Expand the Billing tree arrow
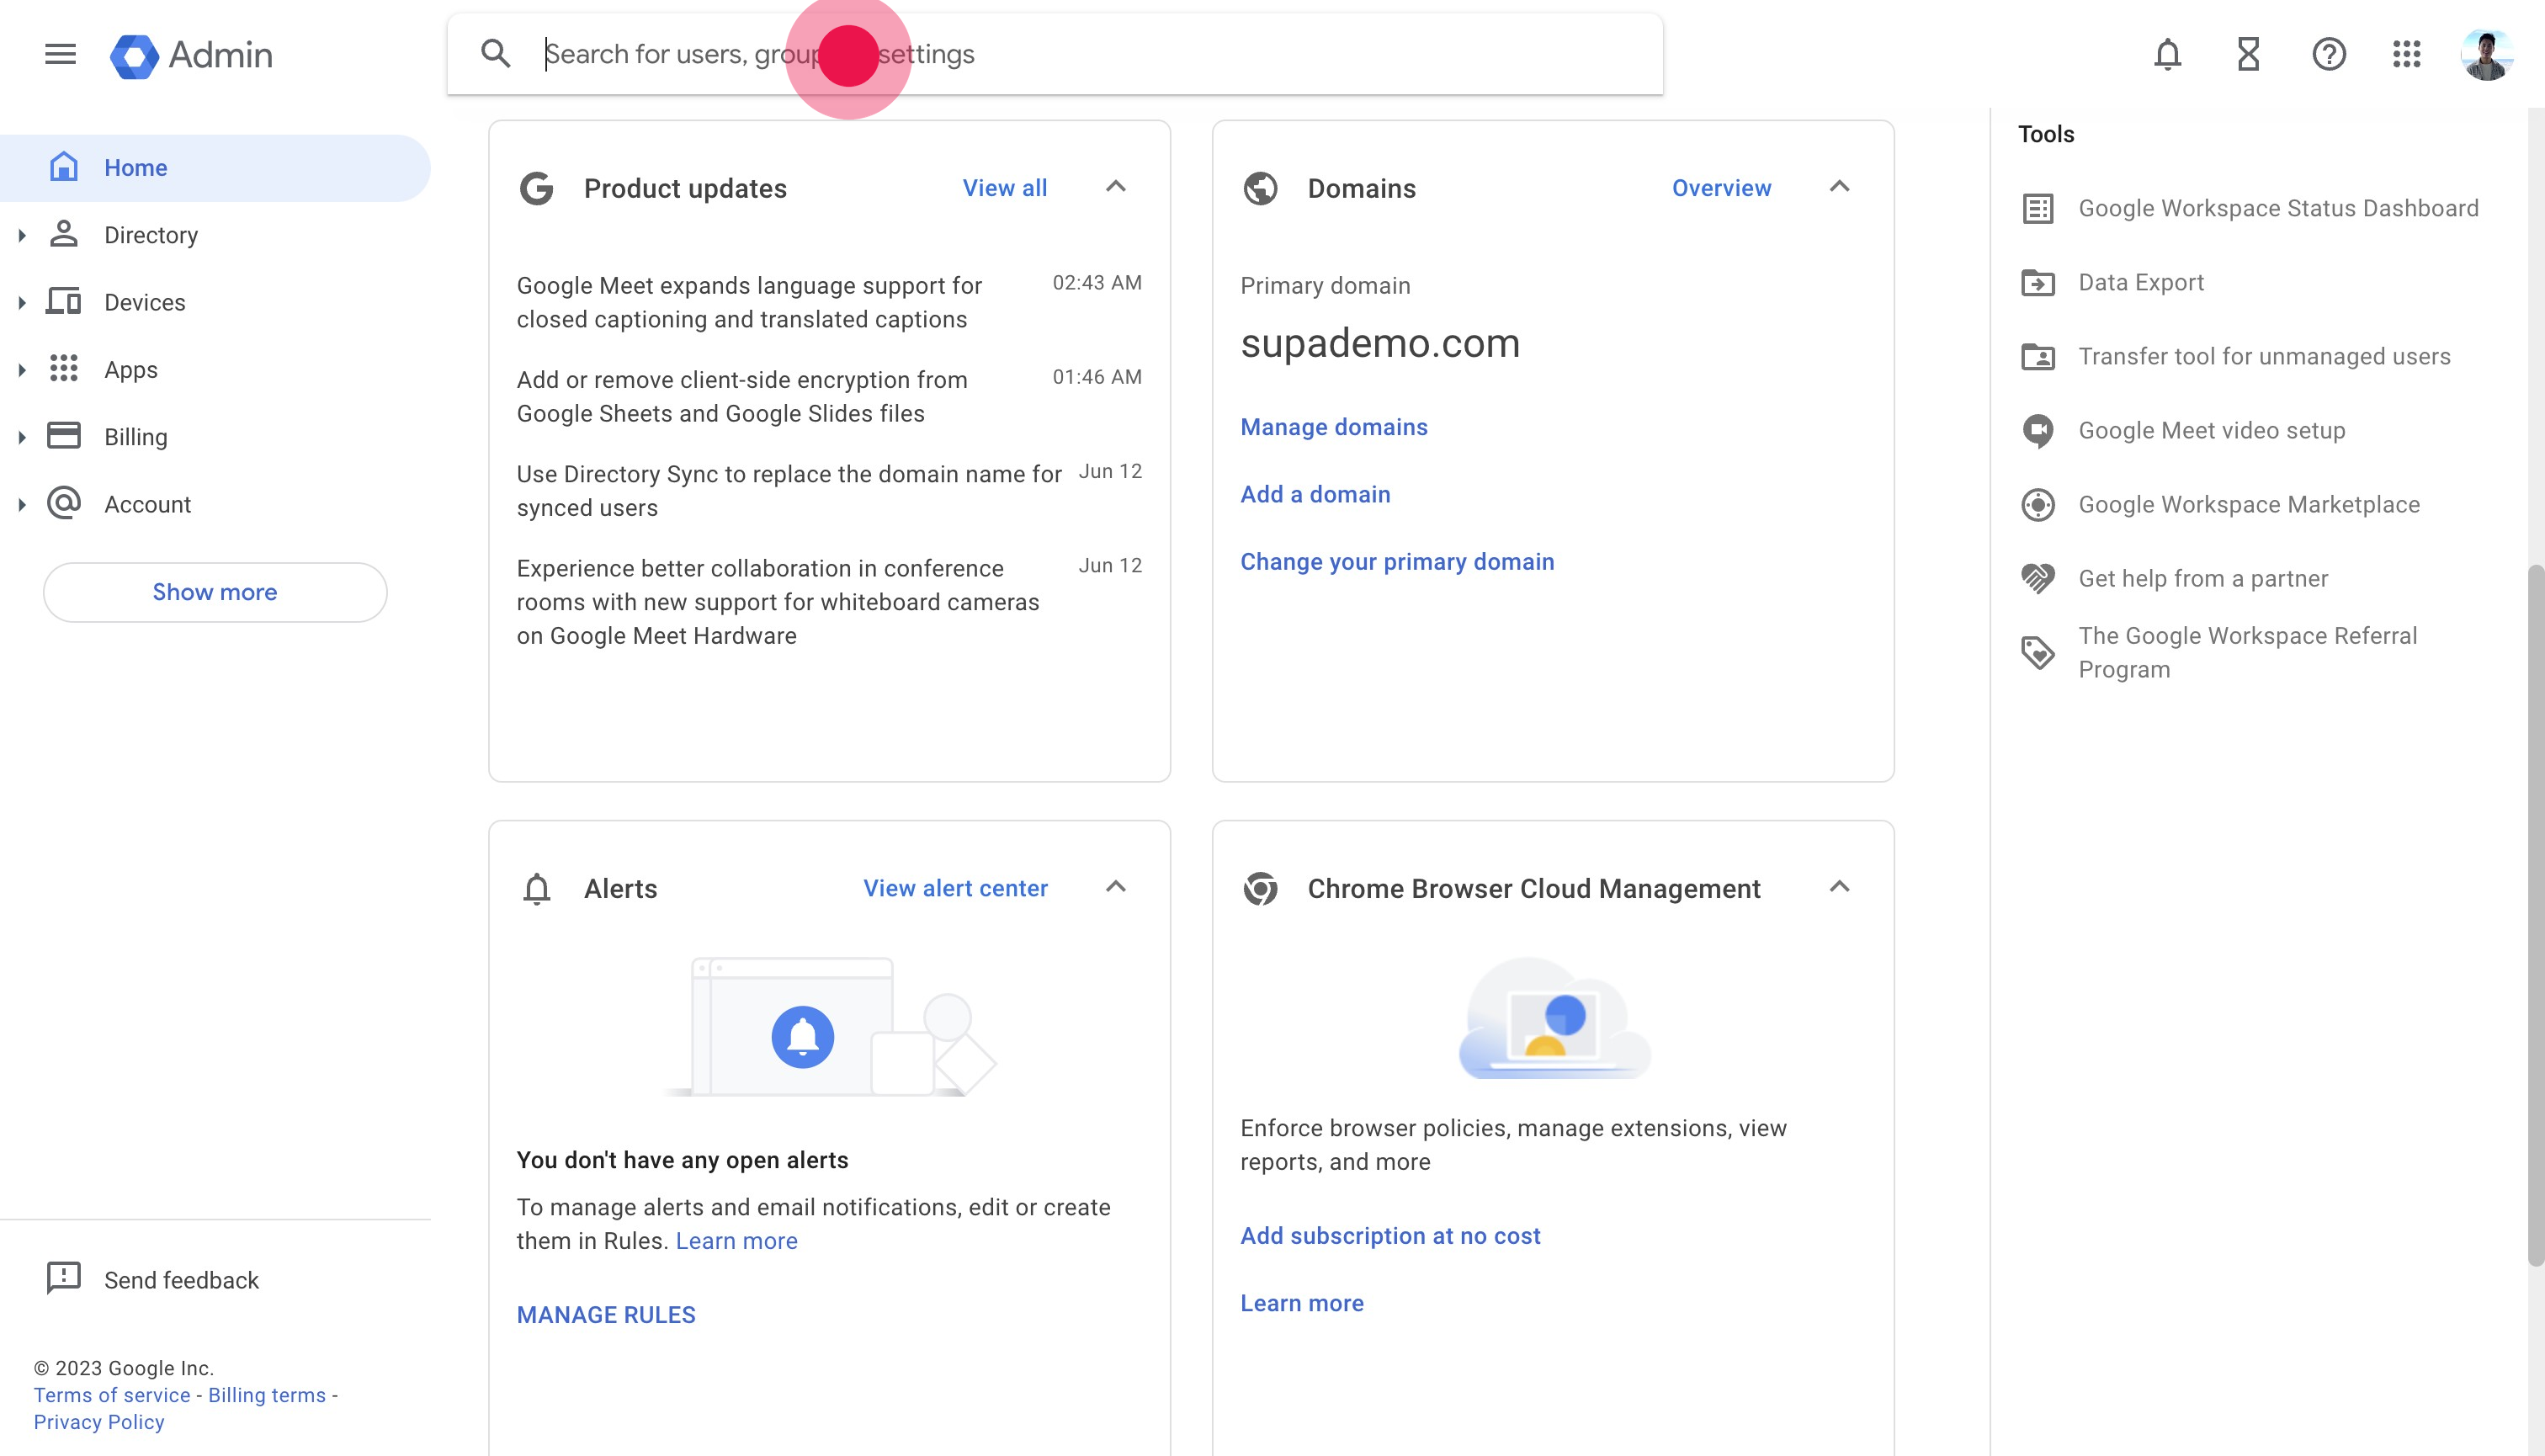The image size is (2545, 1456). (22, 437)
